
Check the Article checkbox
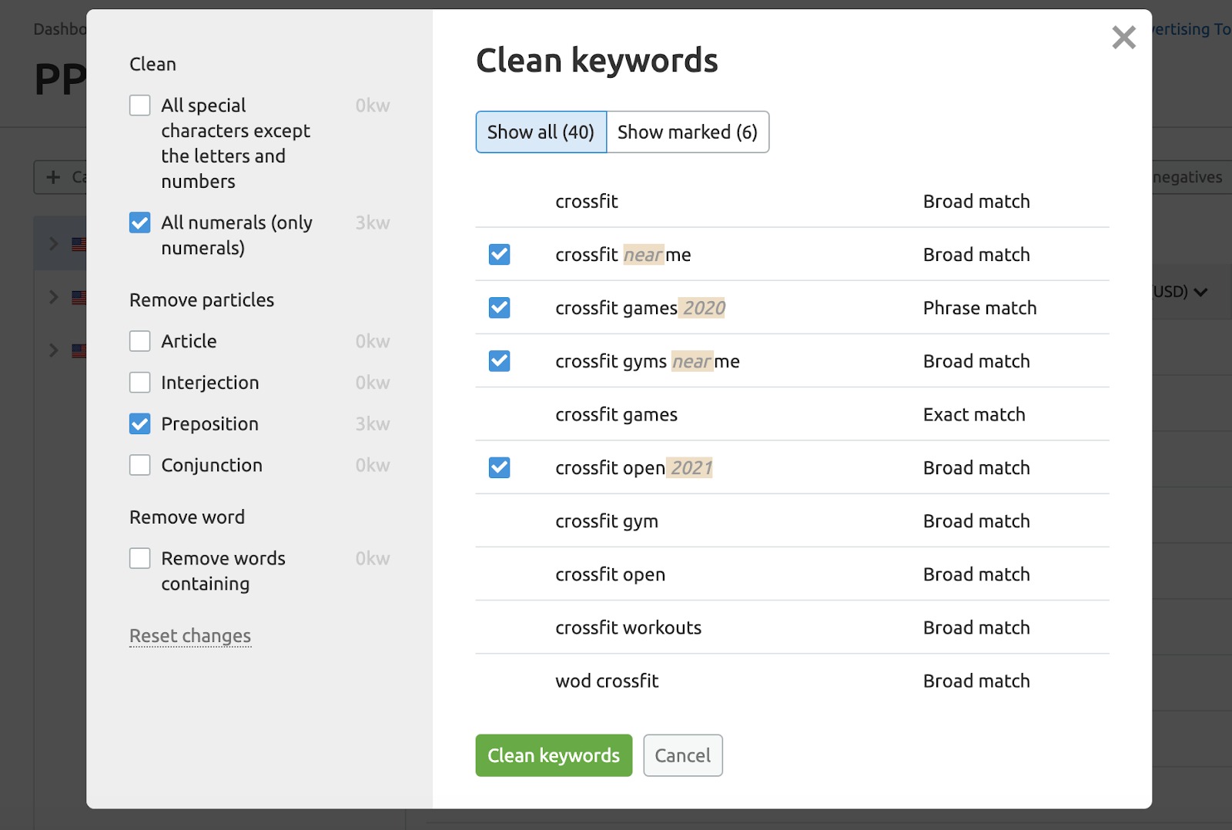click(x=139, y=340)
